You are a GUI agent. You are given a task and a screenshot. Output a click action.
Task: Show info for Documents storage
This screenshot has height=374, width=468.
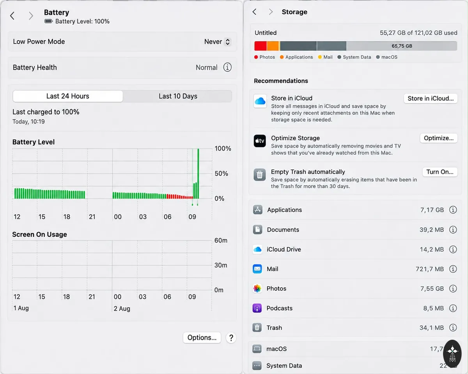tap(453, 229)
